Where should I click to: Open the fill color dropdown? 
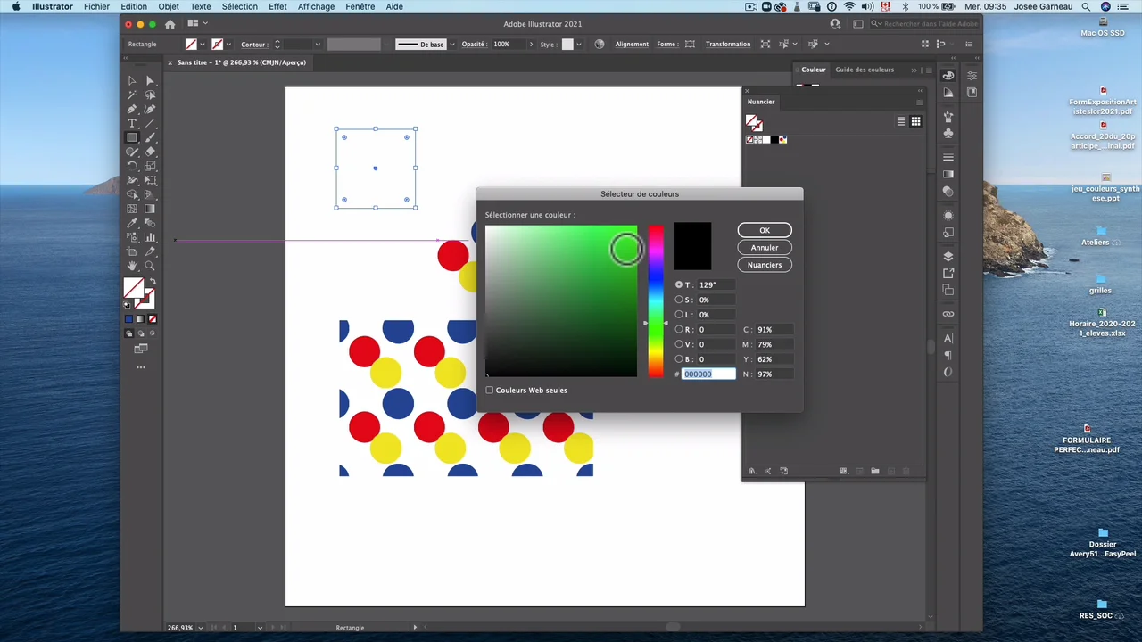203,44
